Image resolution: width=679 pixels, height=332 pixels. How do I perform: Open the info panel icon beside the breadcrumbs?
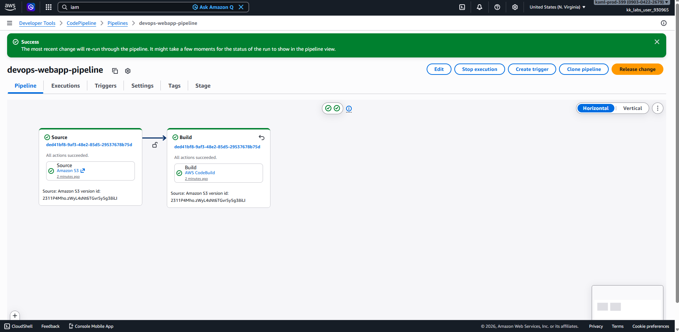click(664, 23)
